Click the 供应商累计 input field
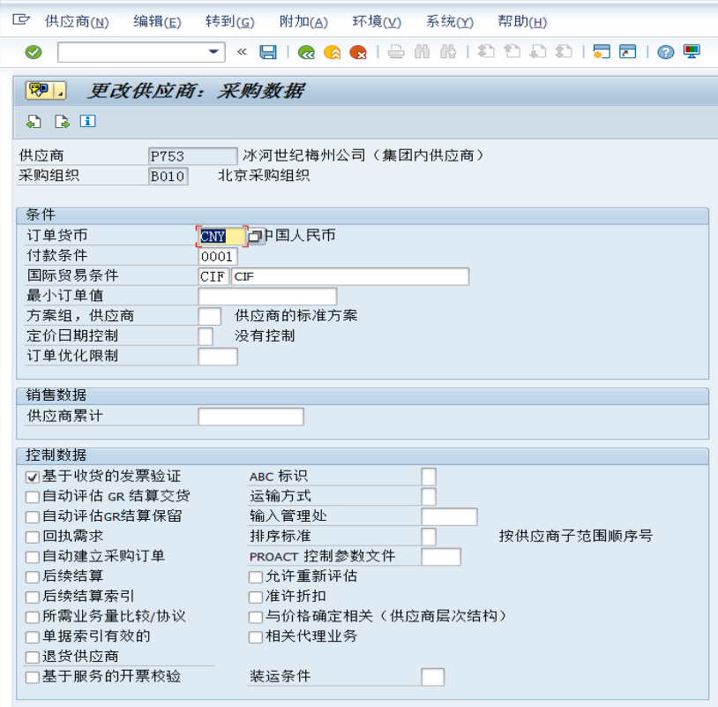 251,417
